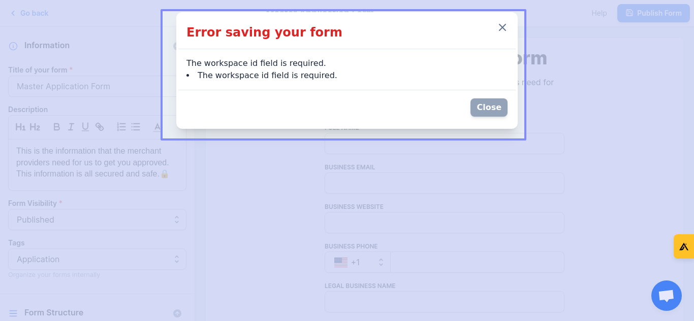The height and width of the screenshot is (321, 694).
Task: Open the Form Visibility dropdown
Action: coord(97,220)
